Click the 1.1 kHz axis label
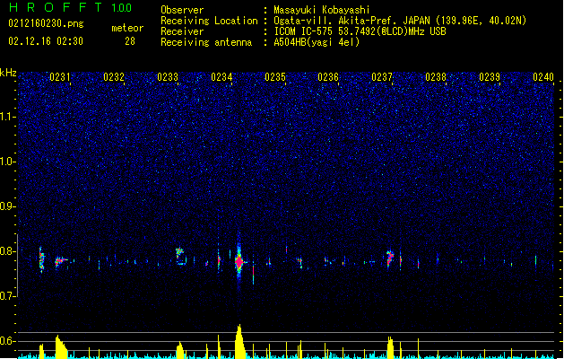Viewport: 564px width, 359px height. (8, 117)
